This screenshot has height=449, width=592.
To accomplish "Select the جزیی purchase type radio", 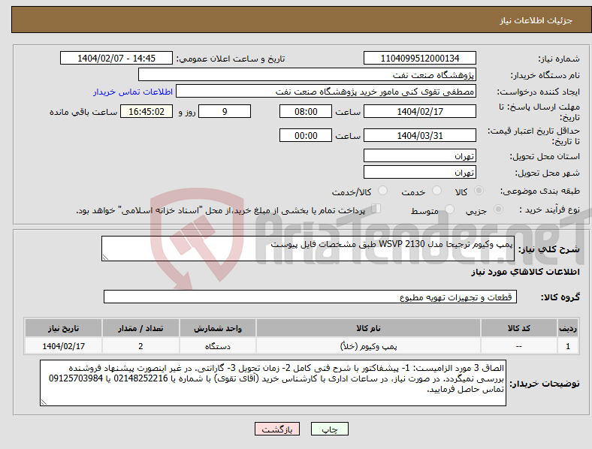I will (498, 209).
